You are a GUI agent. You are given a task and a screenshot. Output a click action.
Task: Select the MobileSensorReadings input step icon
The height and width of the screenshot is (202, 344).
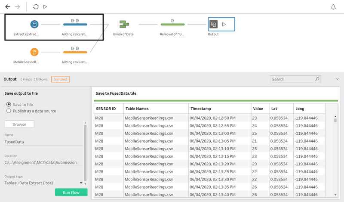pyautogui.click(x=34, y=52)
